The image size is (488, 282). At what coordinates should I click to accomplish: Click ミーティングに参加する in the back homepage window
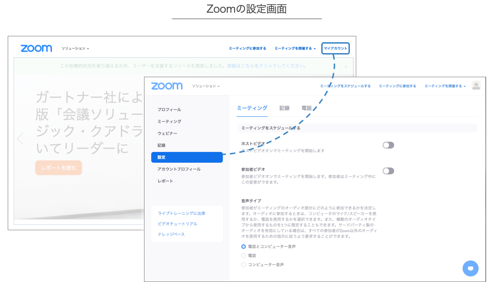click(x=248, y=49)
